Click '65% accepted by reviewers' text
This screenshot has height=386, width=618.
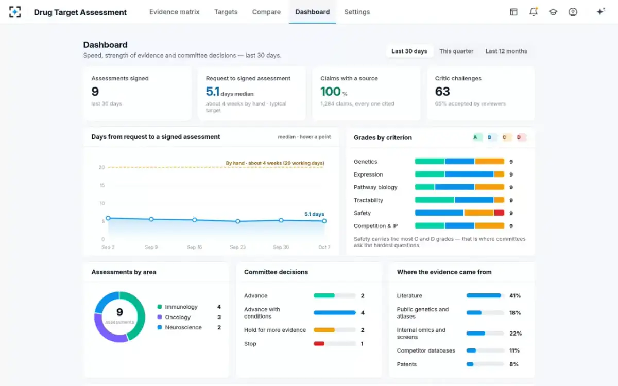tap(470, 104)
